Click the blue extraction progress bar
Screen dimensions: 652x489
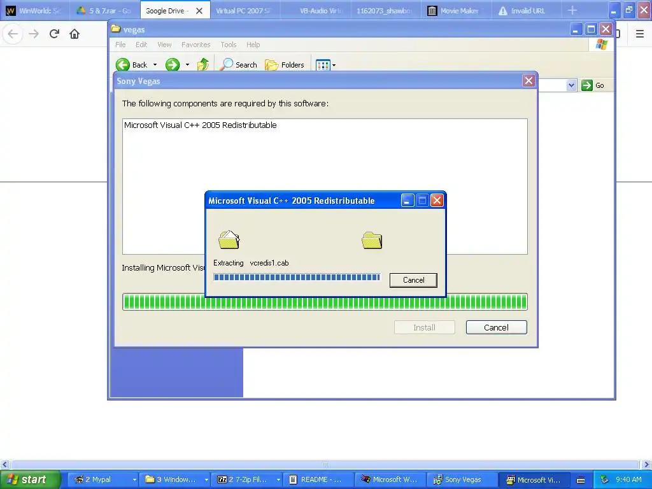click(297, 277)
